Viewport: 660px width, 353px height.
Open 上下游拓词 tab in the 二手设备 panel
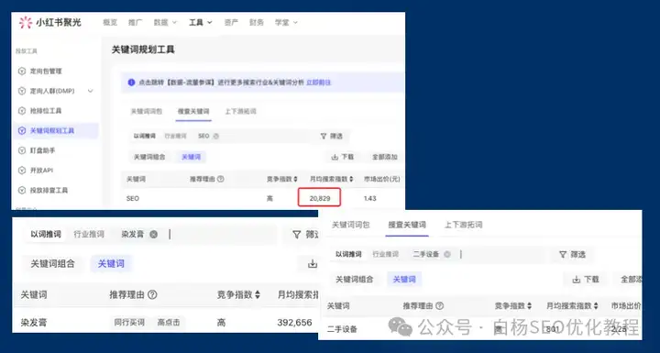pyautogui.click(x=464, y=225)
